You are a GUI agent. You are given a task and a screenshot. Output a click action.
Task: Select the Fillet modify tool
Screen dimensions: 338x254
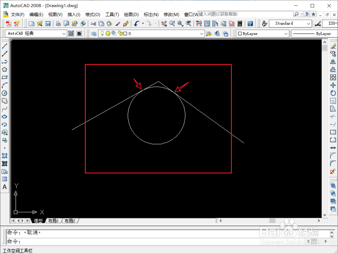[x=333, y=163]
